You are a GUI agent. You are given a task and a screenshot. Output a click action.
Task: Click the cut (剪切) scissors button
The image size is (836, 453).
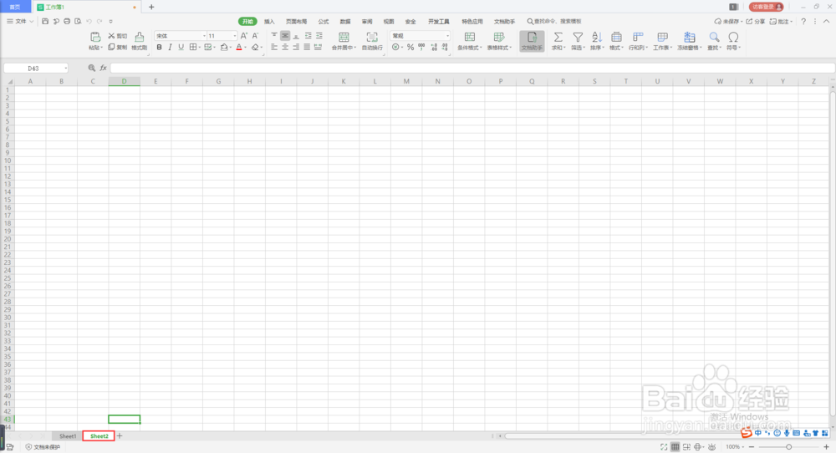pyautogui.click(x=117, y=36)
